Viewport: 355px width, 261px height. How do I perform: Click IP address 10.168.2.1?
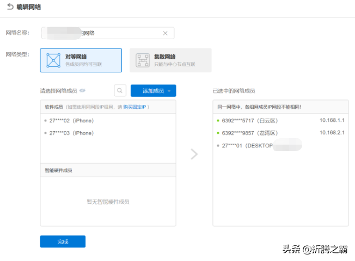(x=332, y=133)
